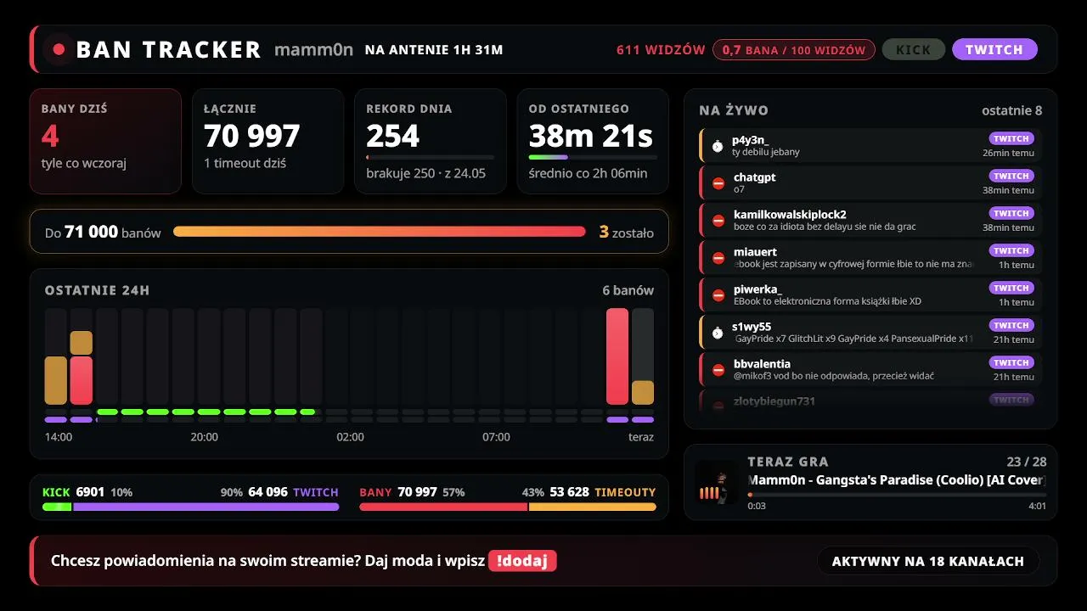Click the 'Do 71 000 banów' progress bar
This screenshot has height=611, width=1087.
pyautogui.click(x=380, y=232)
